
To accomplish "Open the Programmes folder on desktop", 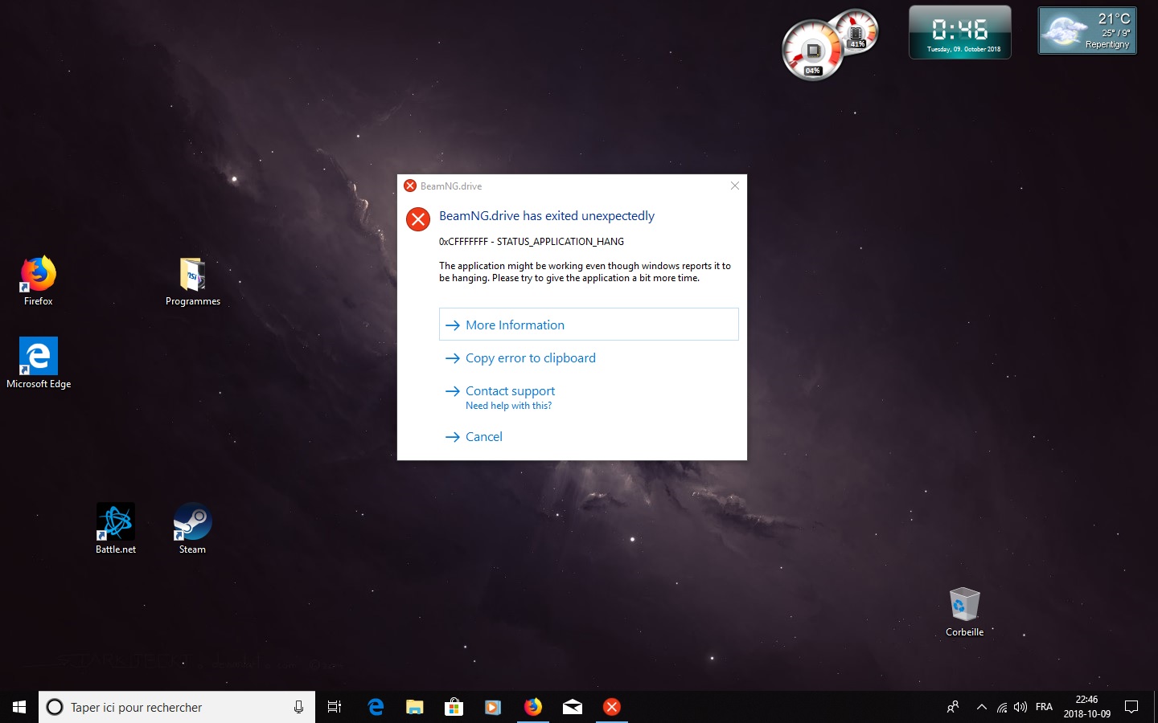I will (193, 281).
